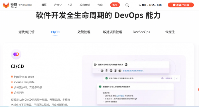Switch to DevSecOps tab
Image resolution: width=199 pixels, height=107 pixels.
[x=141, y=32]
